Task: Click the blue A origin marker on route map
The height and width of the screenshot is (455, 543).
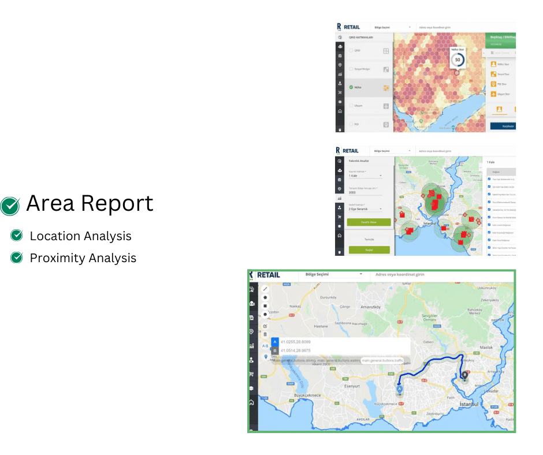Action: coord(400,390)
